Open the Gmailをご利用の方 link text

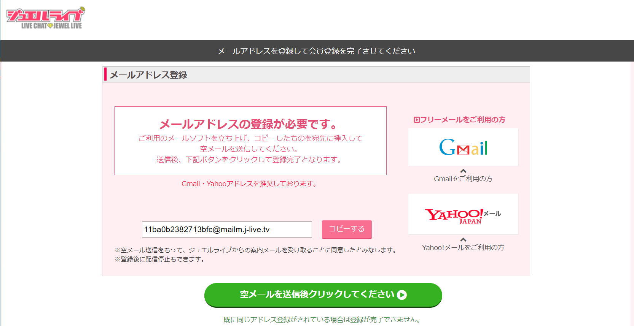pyautogui.click(x=463, y=179)
